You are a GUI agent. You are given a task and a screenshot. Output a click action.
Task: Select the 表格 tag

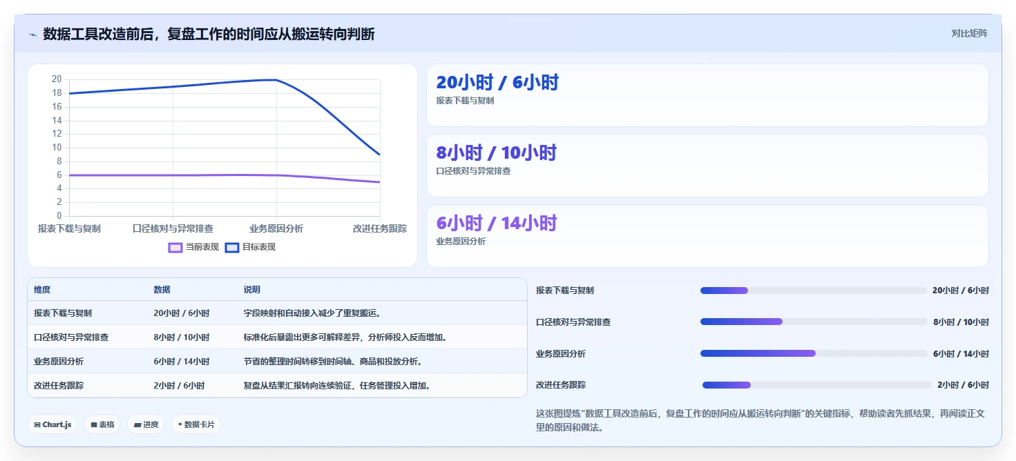(103, 424)
